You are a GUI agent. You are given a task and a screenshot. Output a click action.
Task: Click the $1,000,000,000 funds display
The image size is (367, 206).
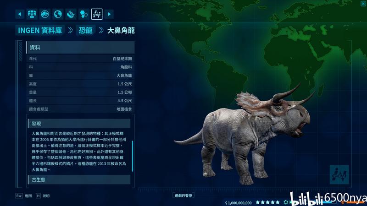[x=238, y=203]
